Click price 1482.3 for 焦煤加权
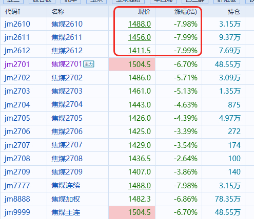 coord(140,199)
